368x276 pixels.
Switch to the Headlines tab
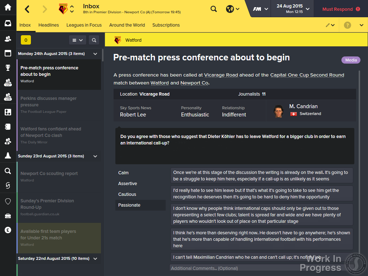coord(49,25)
